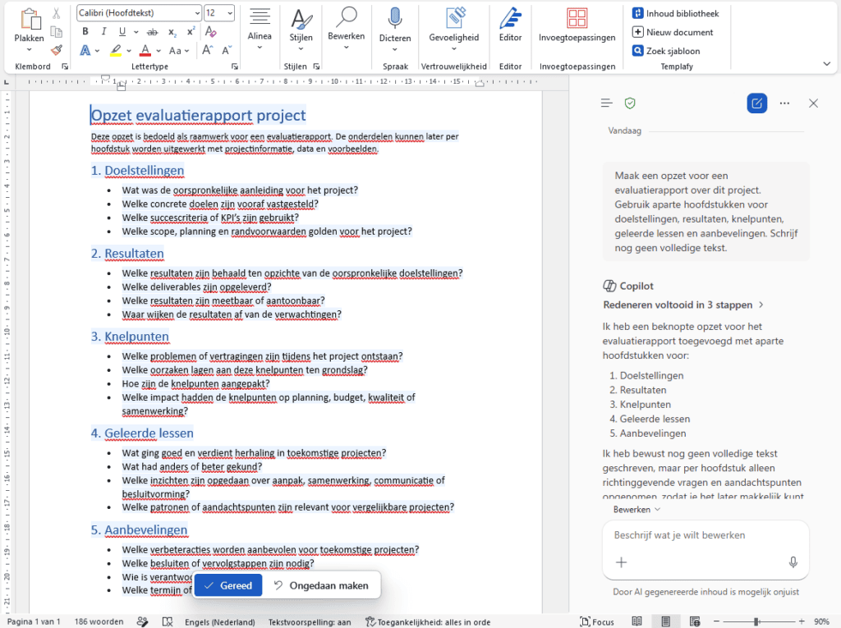Screen dimensions: 841x628
Task: Toggle strikethrough formatting
Action: click(x=153, y=32)
